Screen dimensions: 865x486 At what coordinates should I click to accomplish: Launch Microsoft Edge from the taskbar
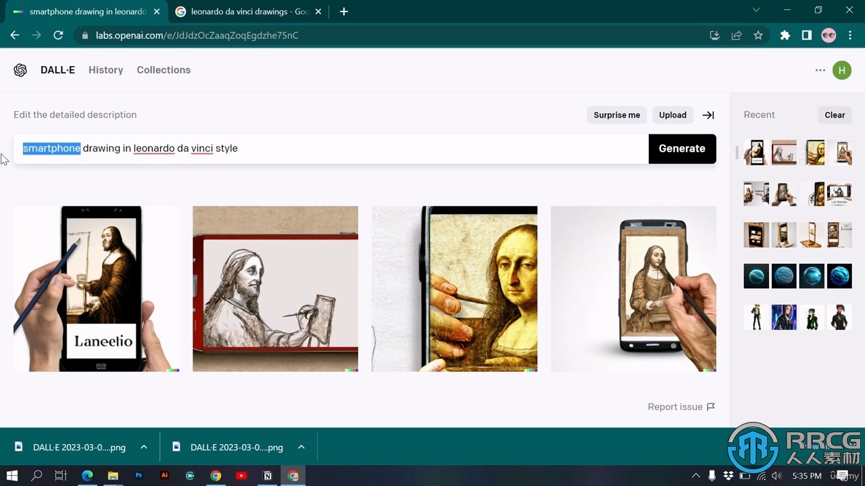[x=87, y=476]
